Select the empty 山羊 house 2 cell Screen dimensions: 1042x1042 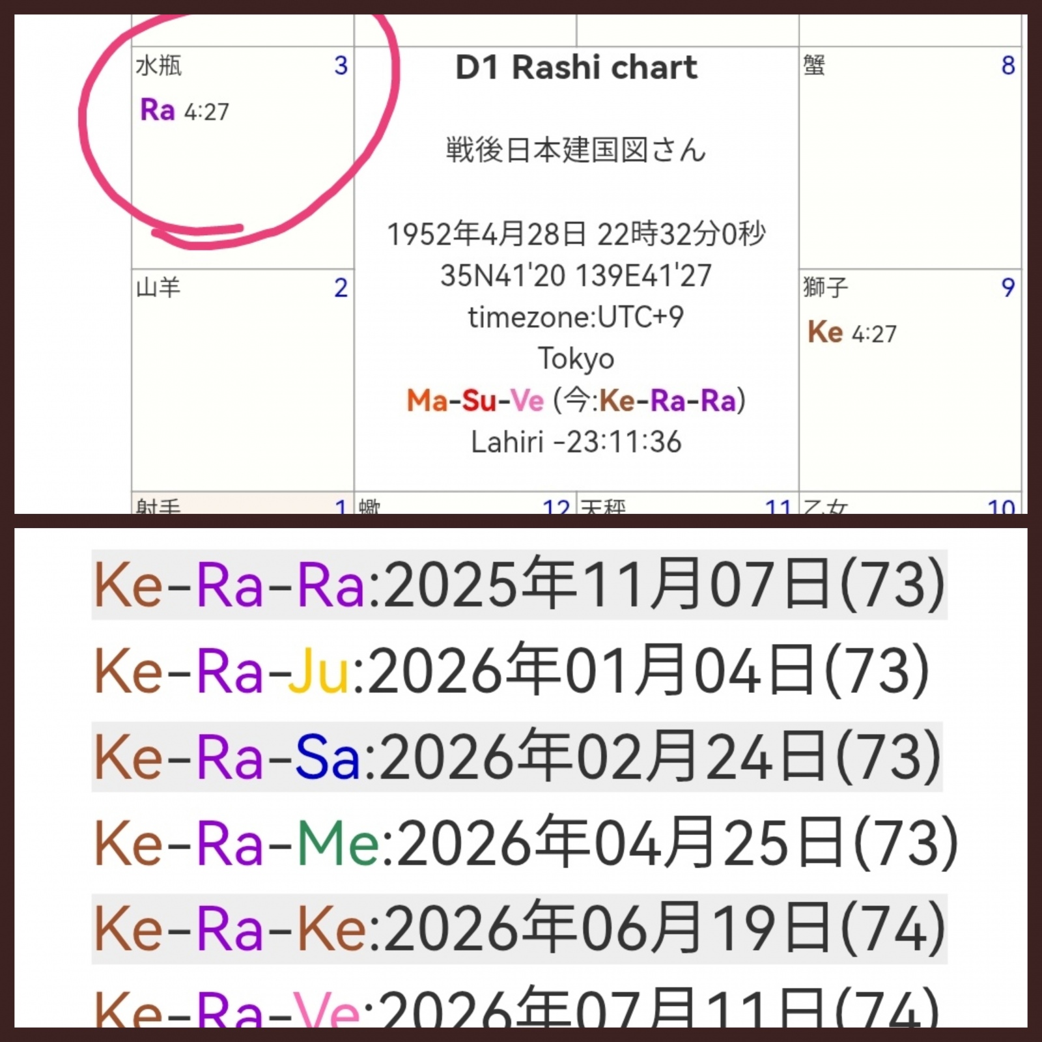pos(242,391)
